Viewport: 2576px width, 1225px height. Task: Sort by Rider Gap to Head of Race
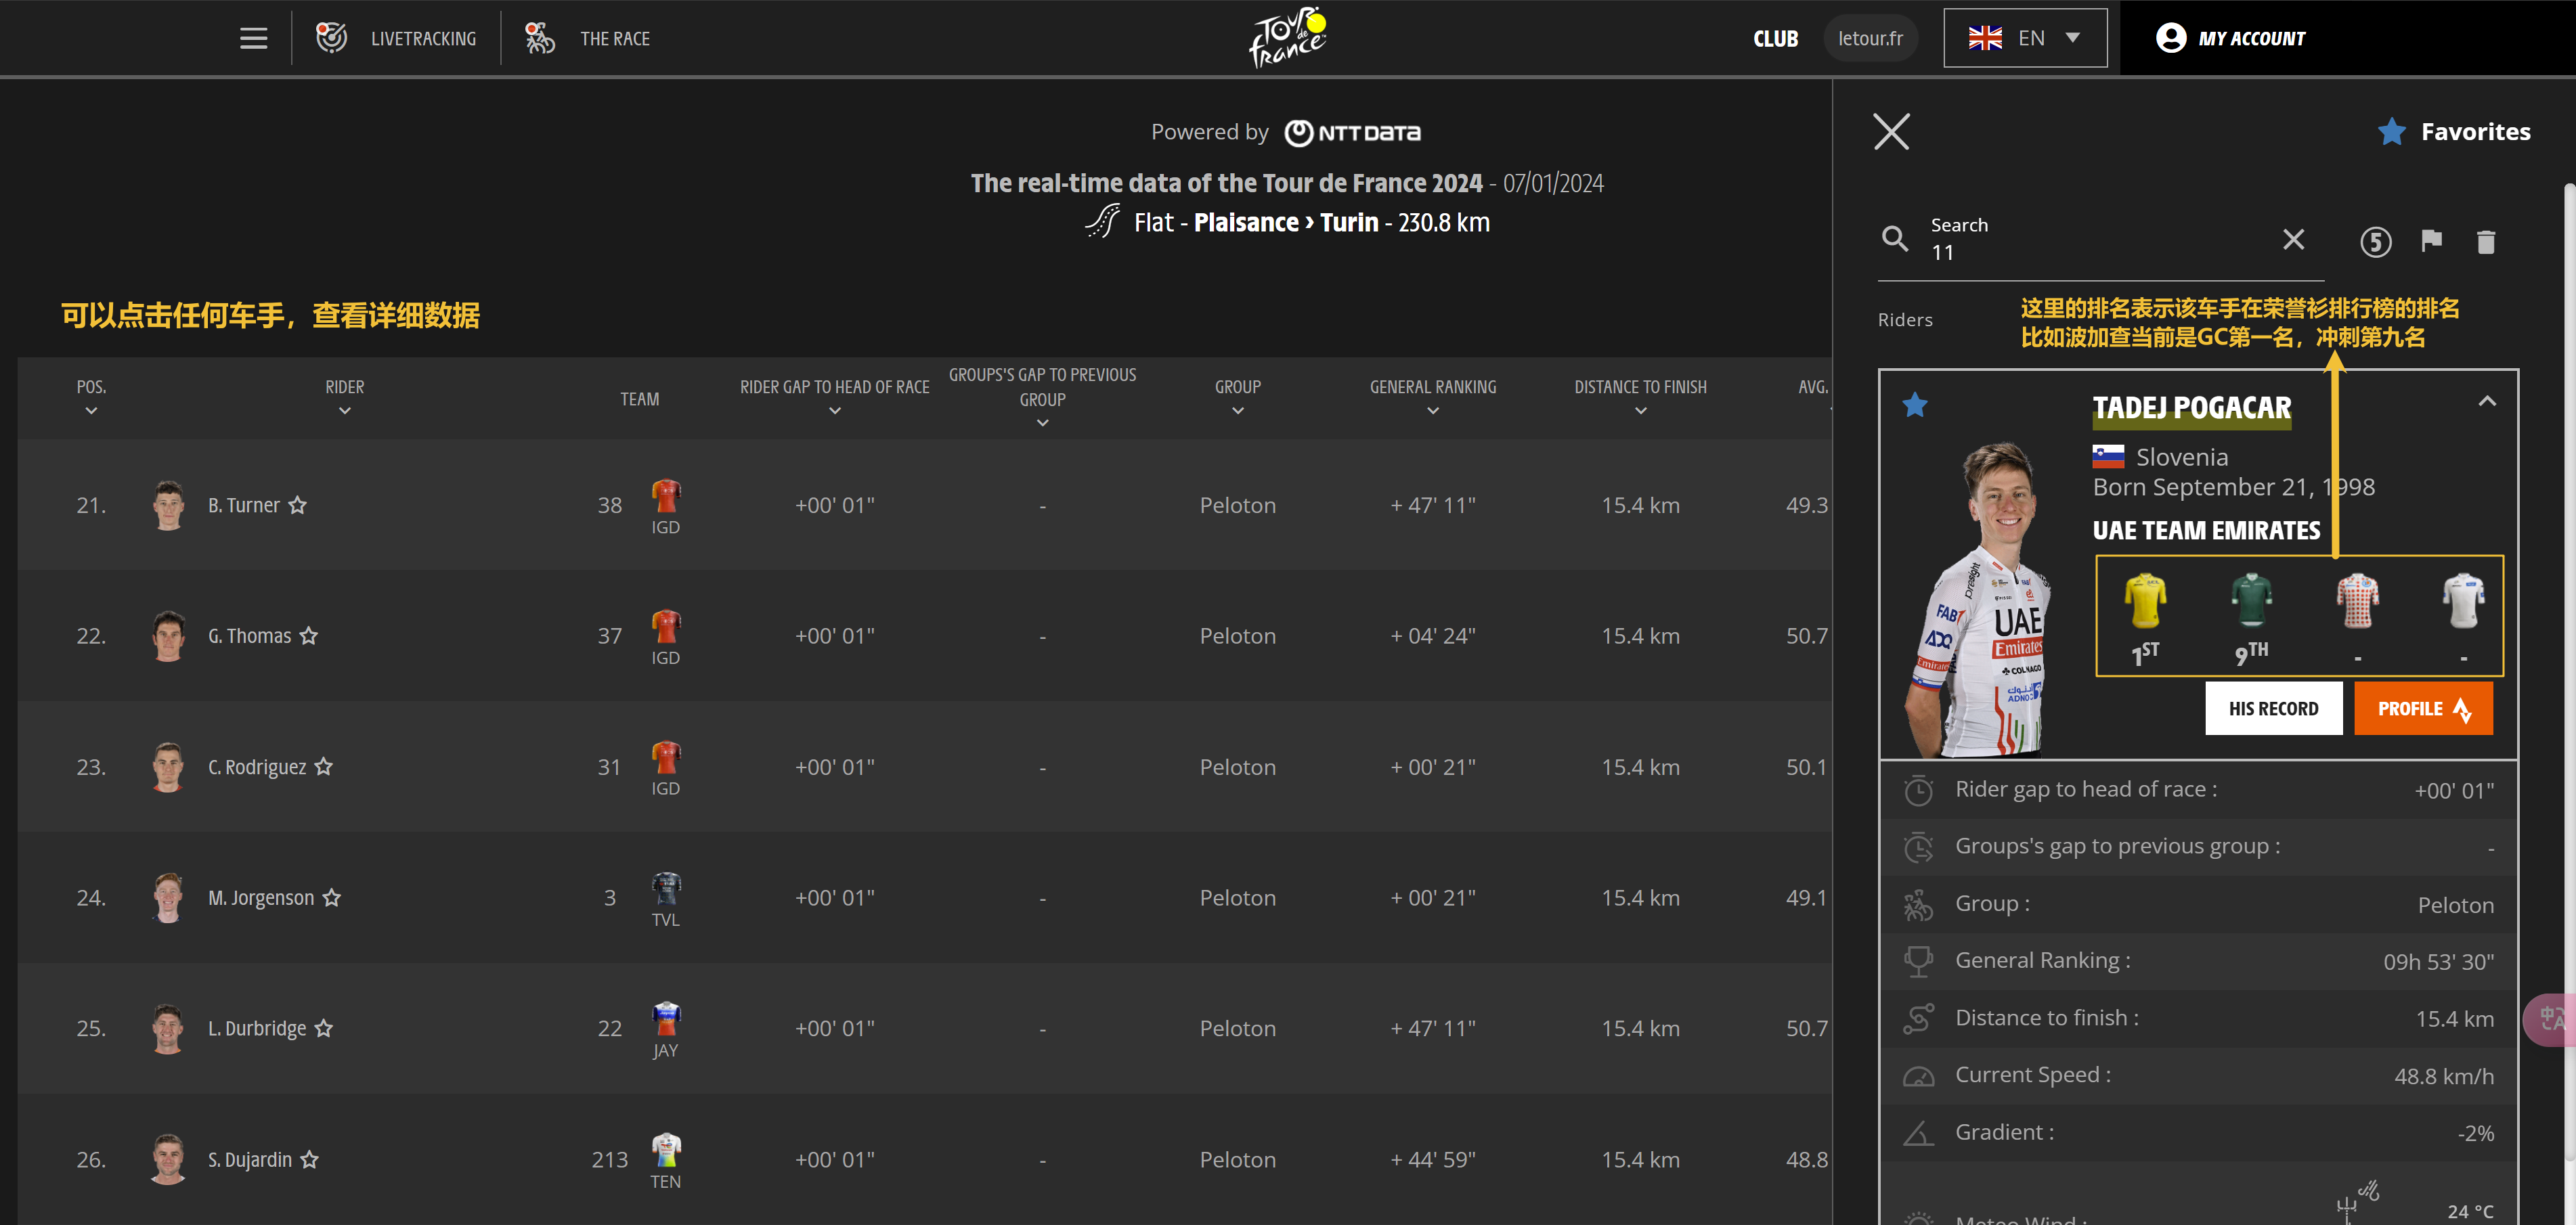click(x=834, y=397)
